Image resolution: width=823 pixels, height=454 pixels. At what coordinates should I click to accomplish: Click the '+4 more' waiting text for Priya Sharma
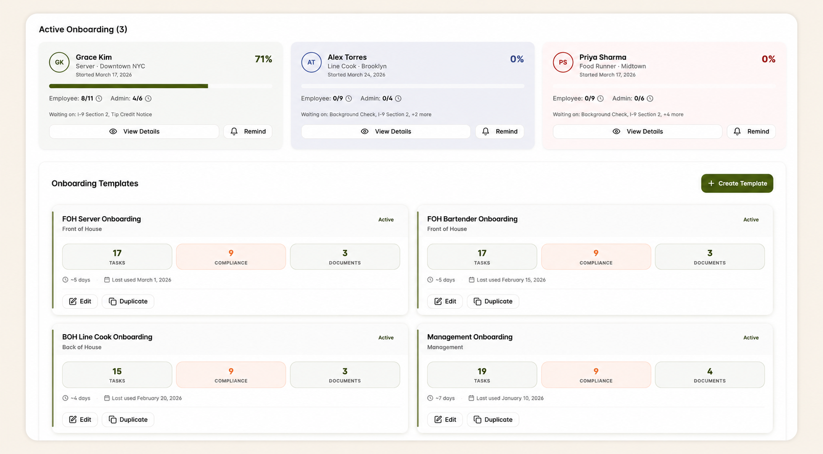tap(673, 114)
